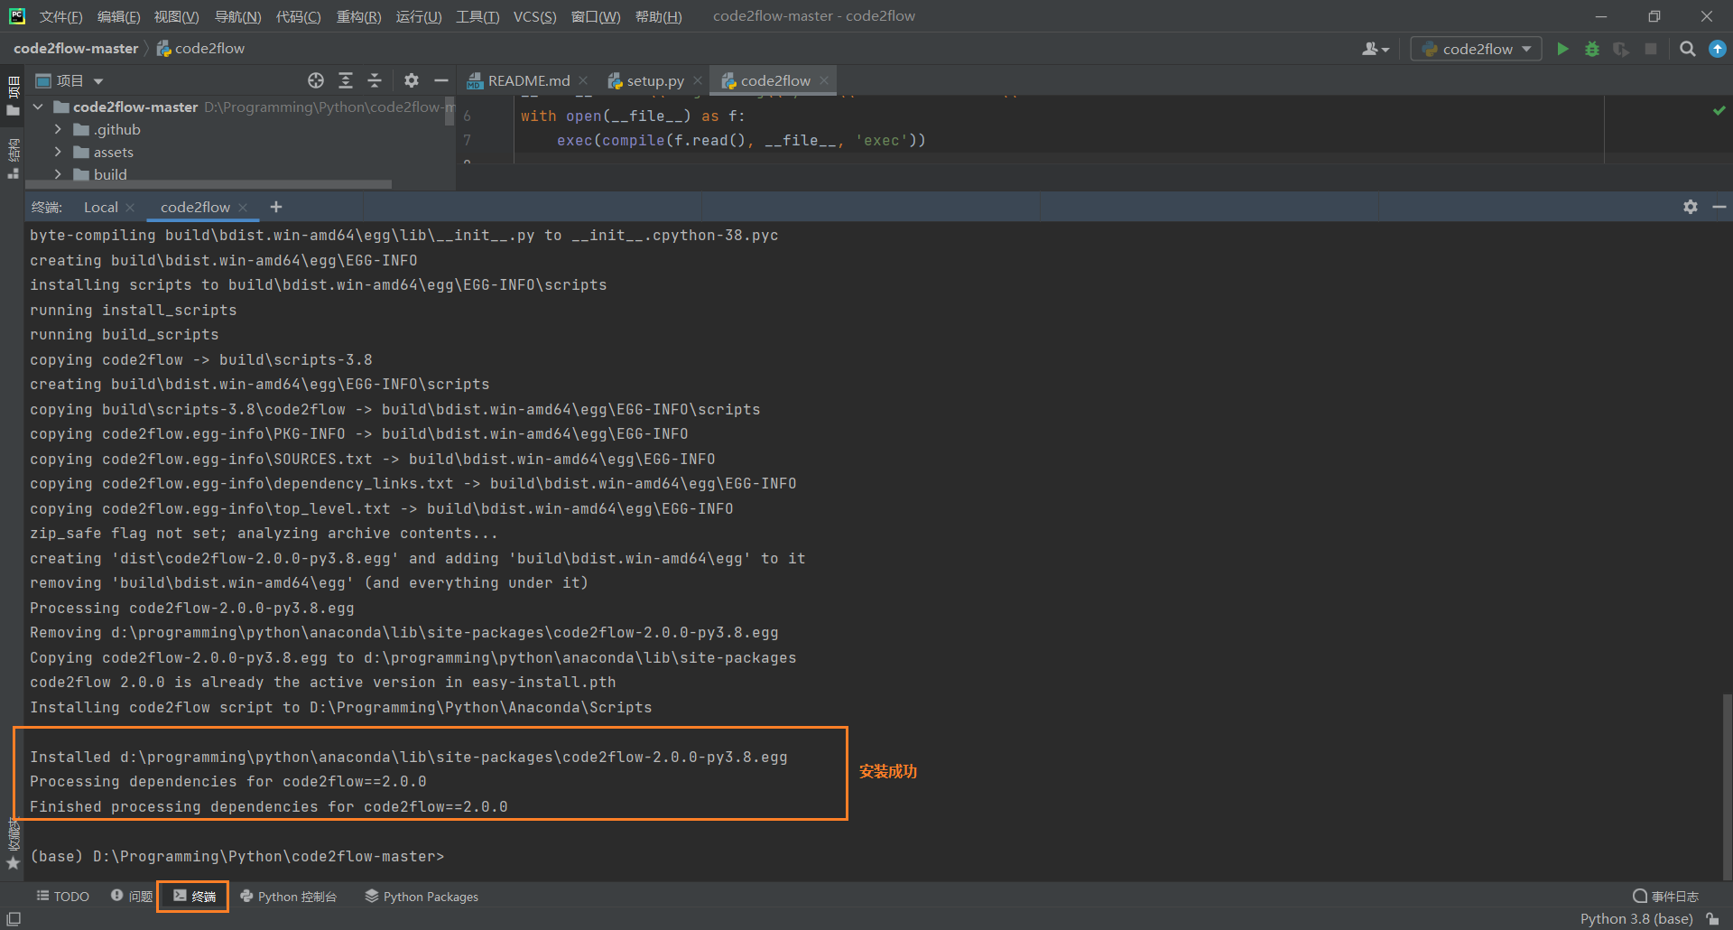Switch to Local terminal tab
This screenshot has width=1733, height=930.
[100, 207]
